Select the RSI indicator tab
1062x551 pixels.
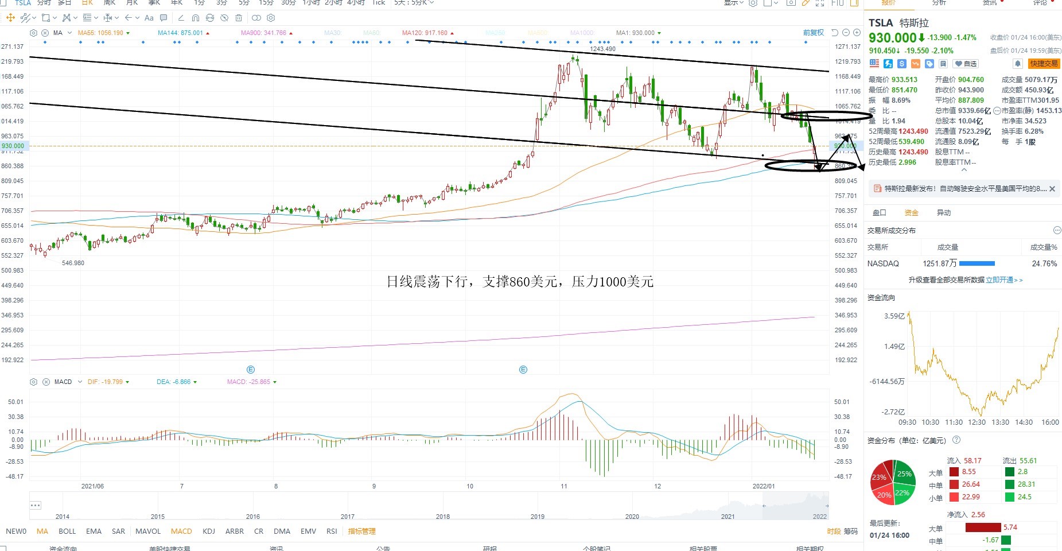pyautogui.click(x=332, y=531)
